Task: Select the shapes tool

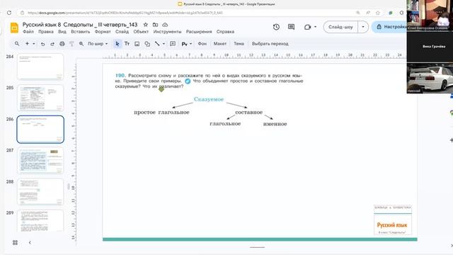Action: [x=147, y=44]
